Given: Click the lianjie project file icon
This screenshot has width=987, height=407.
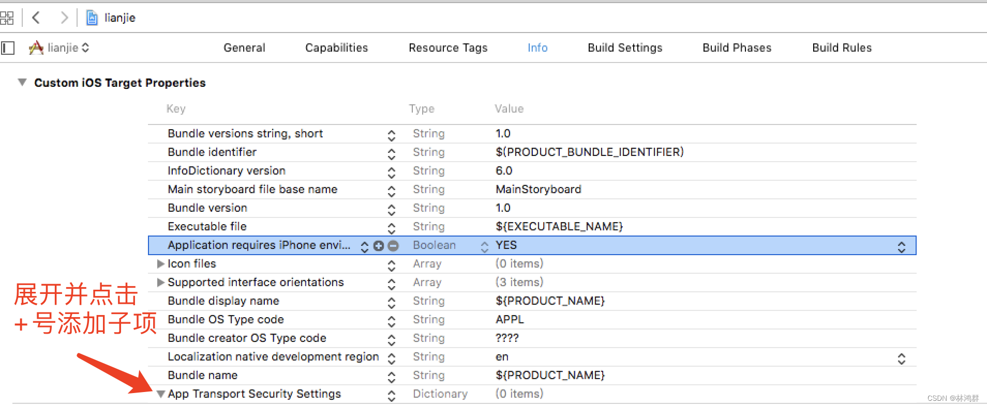Looking at the screenshot, I should click(92, 18).
